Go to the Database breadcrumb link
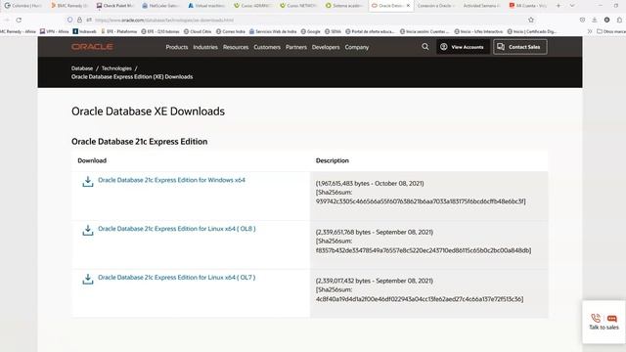 point(82,68)
